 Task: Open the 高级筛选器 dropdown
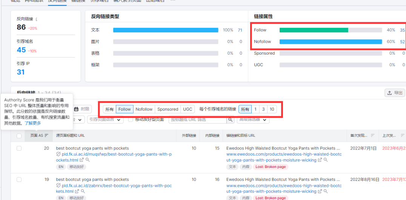(x=253, y=120)
